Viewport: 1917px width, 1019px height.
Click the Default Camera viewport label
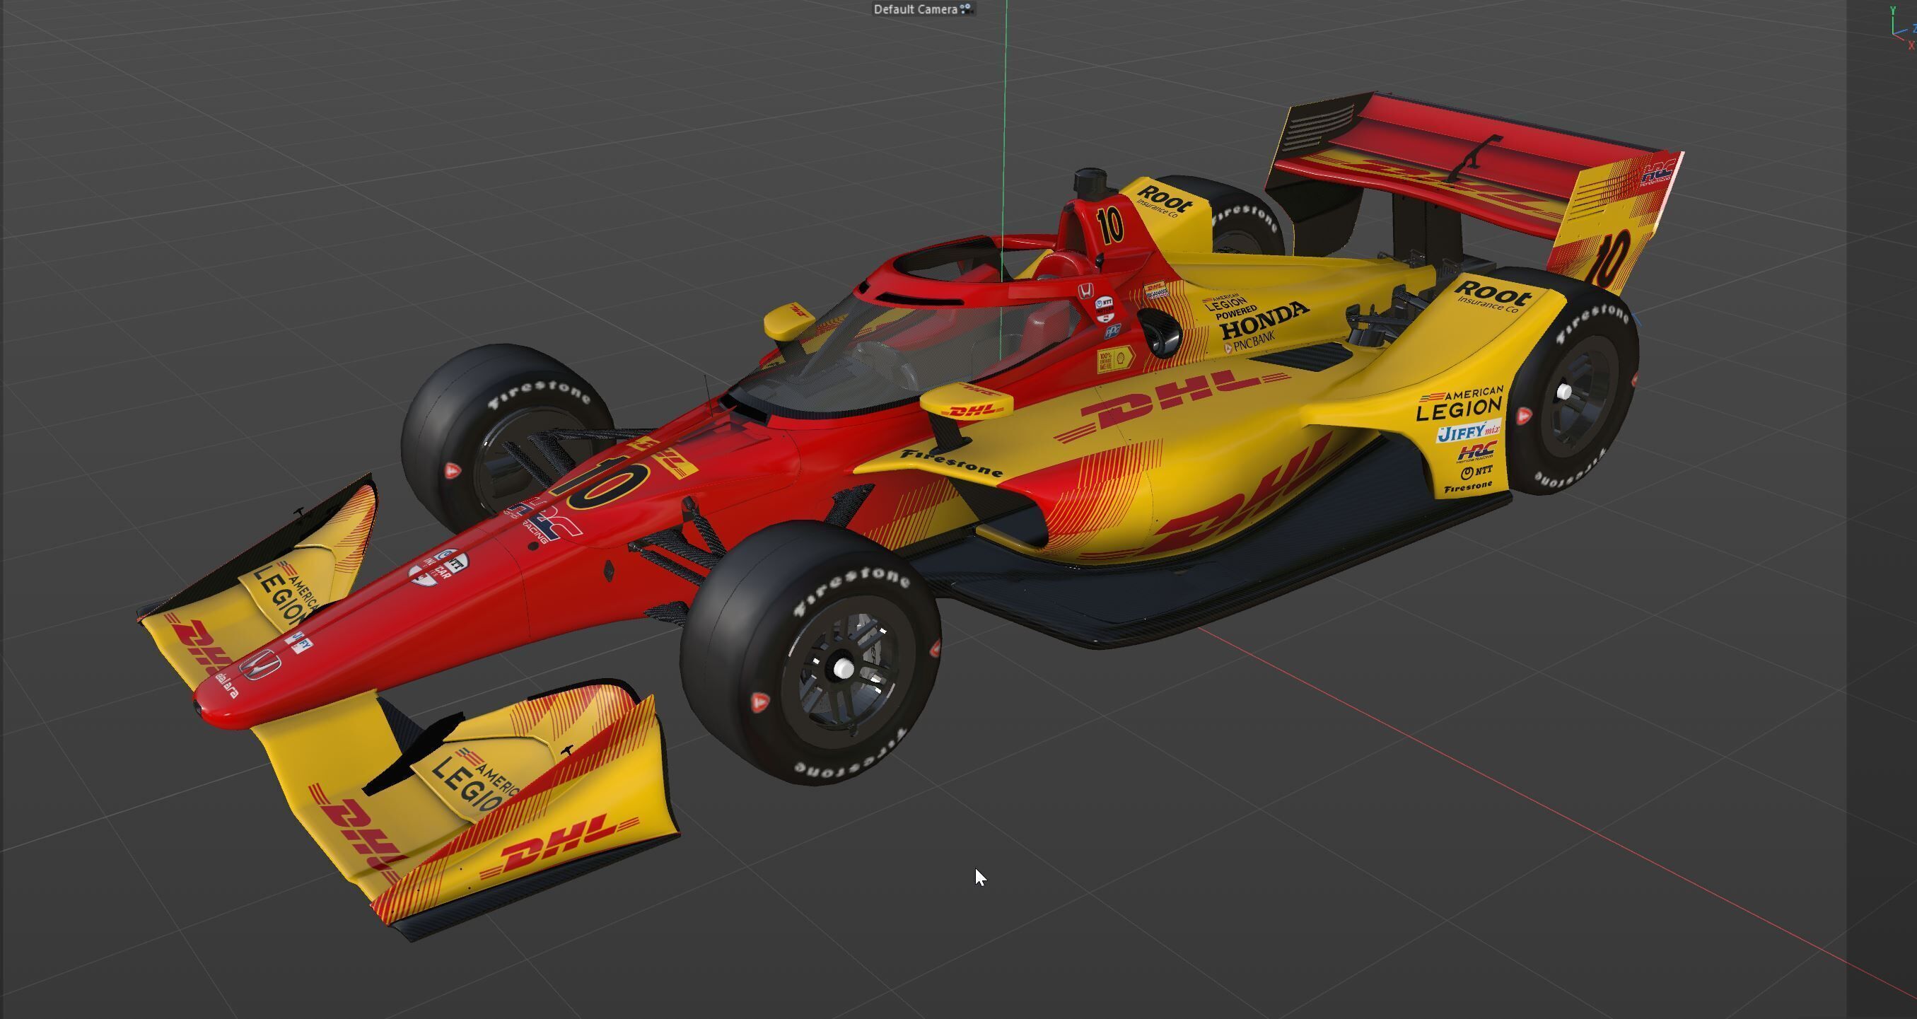[x=915, y=9]
